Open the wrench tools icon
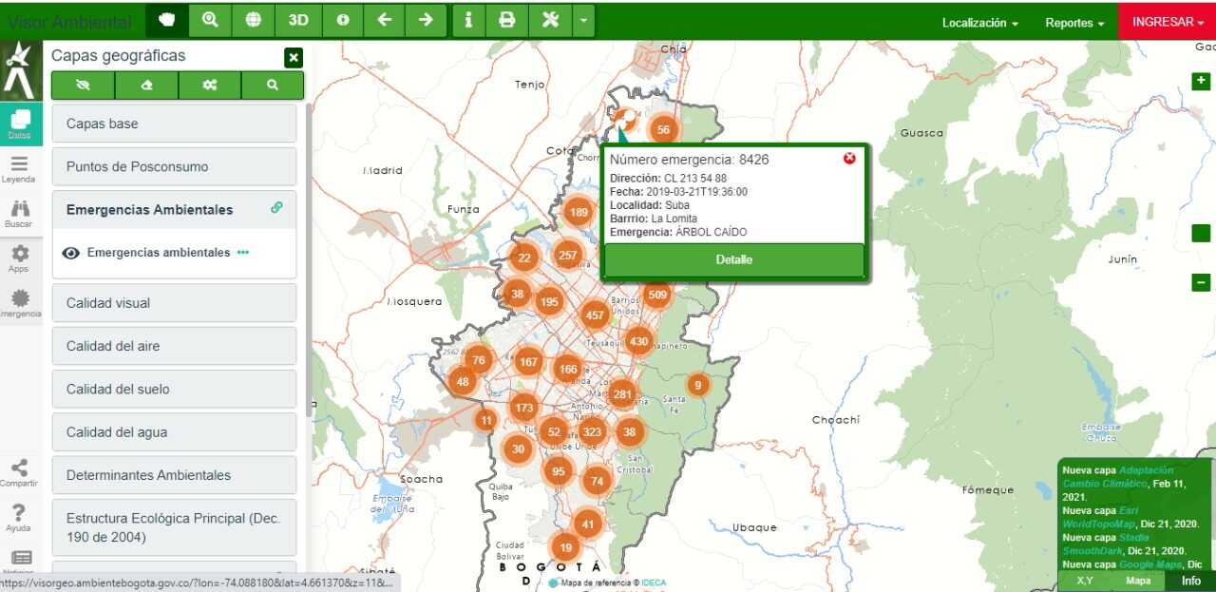Viewport: 1216px width, 592px height. [550, 20]
